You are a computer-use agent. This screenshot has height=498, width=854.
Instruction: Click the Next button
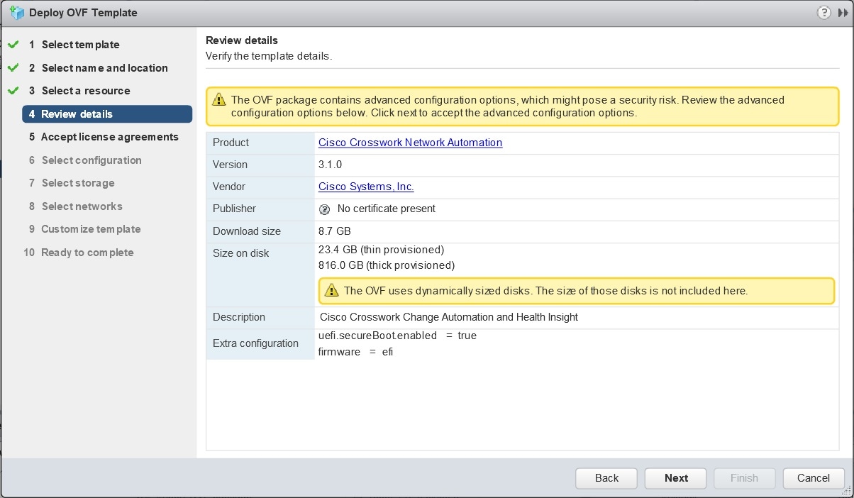pos(676,478)
